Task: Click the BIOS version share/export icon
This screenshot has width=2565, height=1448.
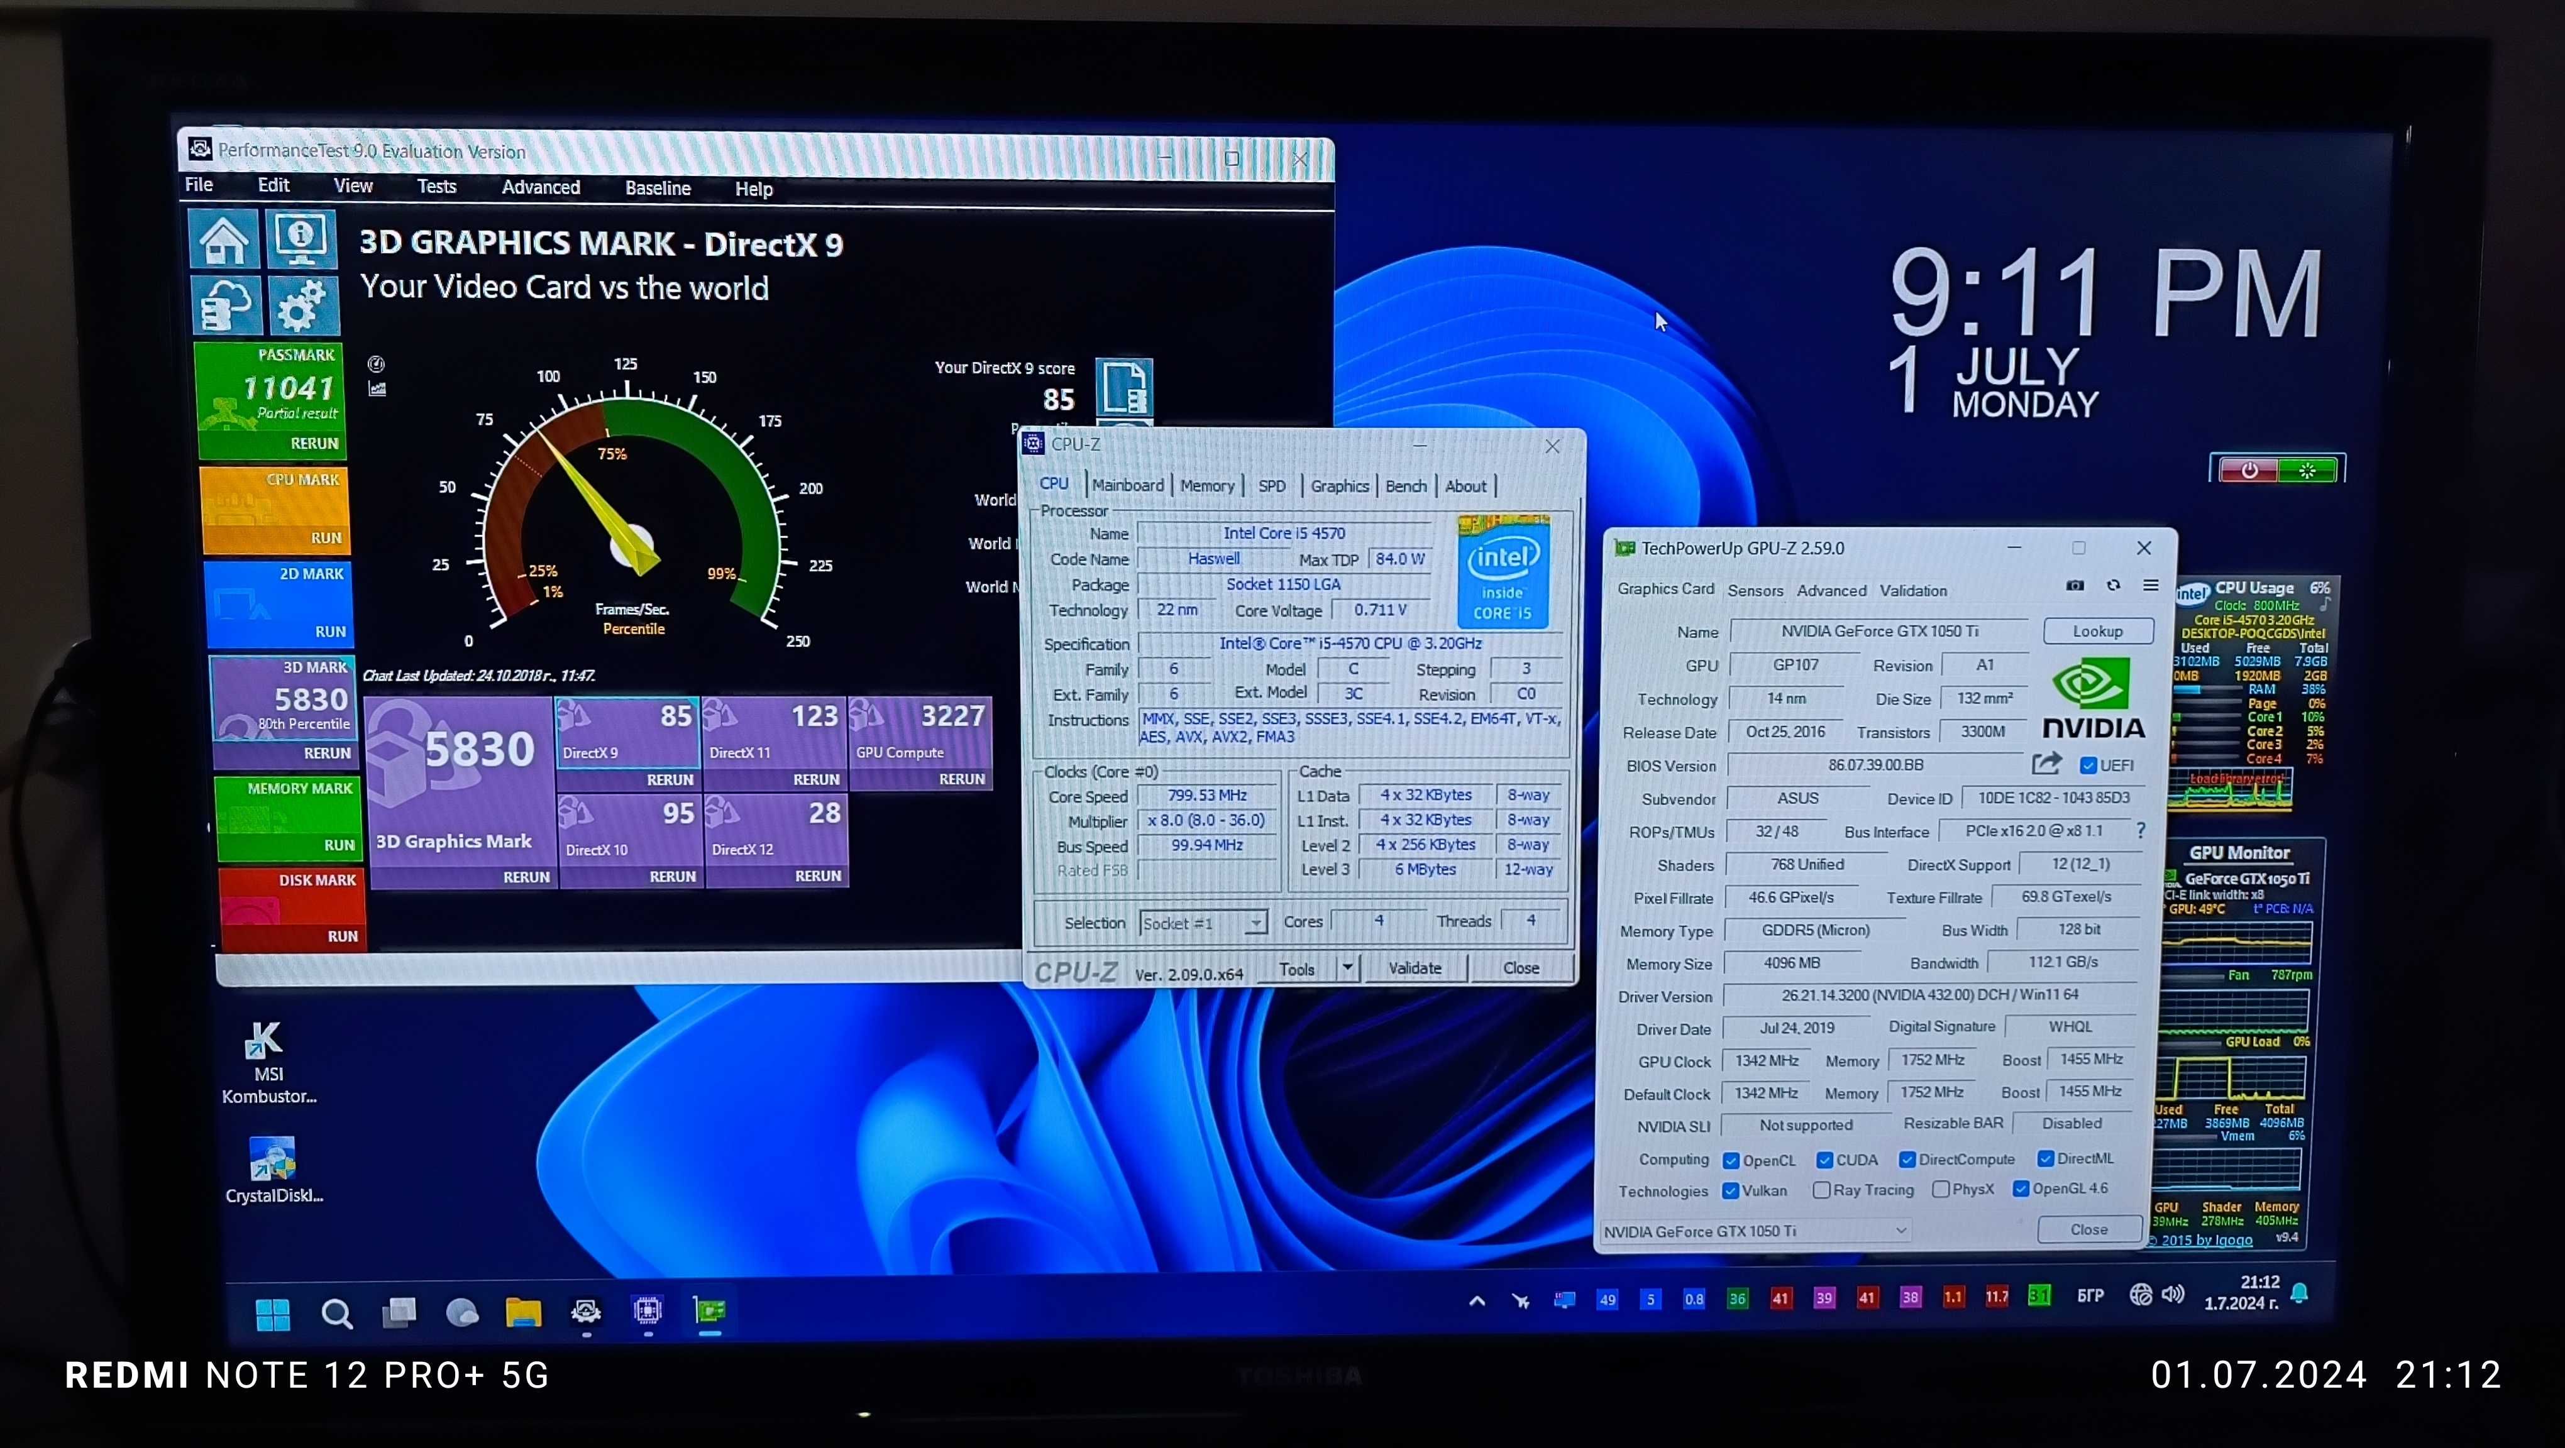Action: (x=2046, y=764)
